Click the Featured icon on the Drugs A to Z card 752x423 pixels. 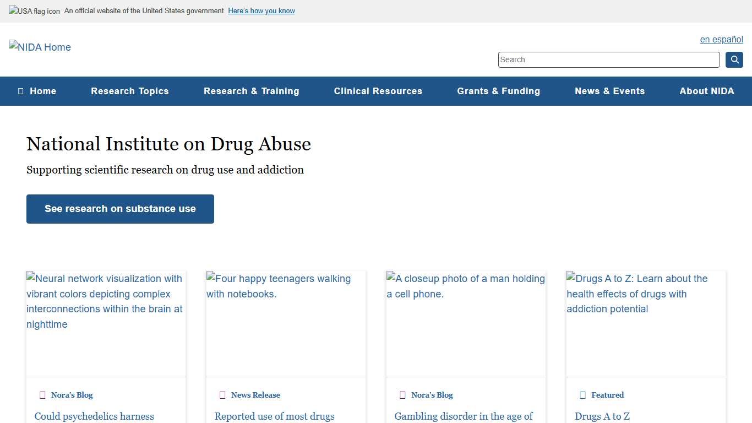pos(582,395)
